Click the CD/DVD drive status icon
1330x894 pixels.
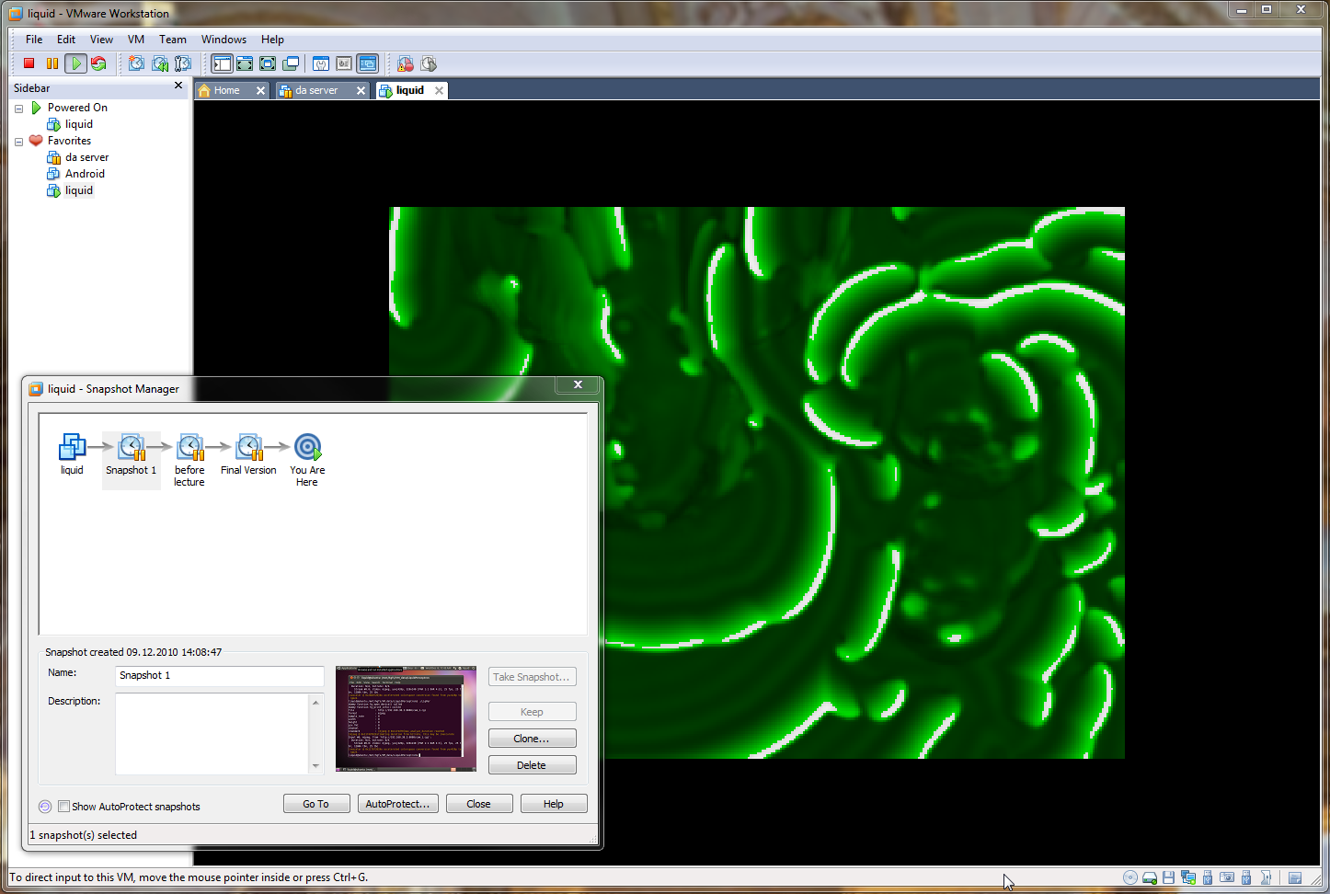1130,877
